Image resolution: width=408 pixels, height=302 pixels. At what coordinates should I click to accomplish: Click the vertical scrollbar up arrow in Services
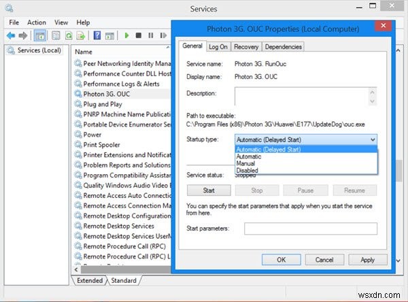[x=398, y=50]
